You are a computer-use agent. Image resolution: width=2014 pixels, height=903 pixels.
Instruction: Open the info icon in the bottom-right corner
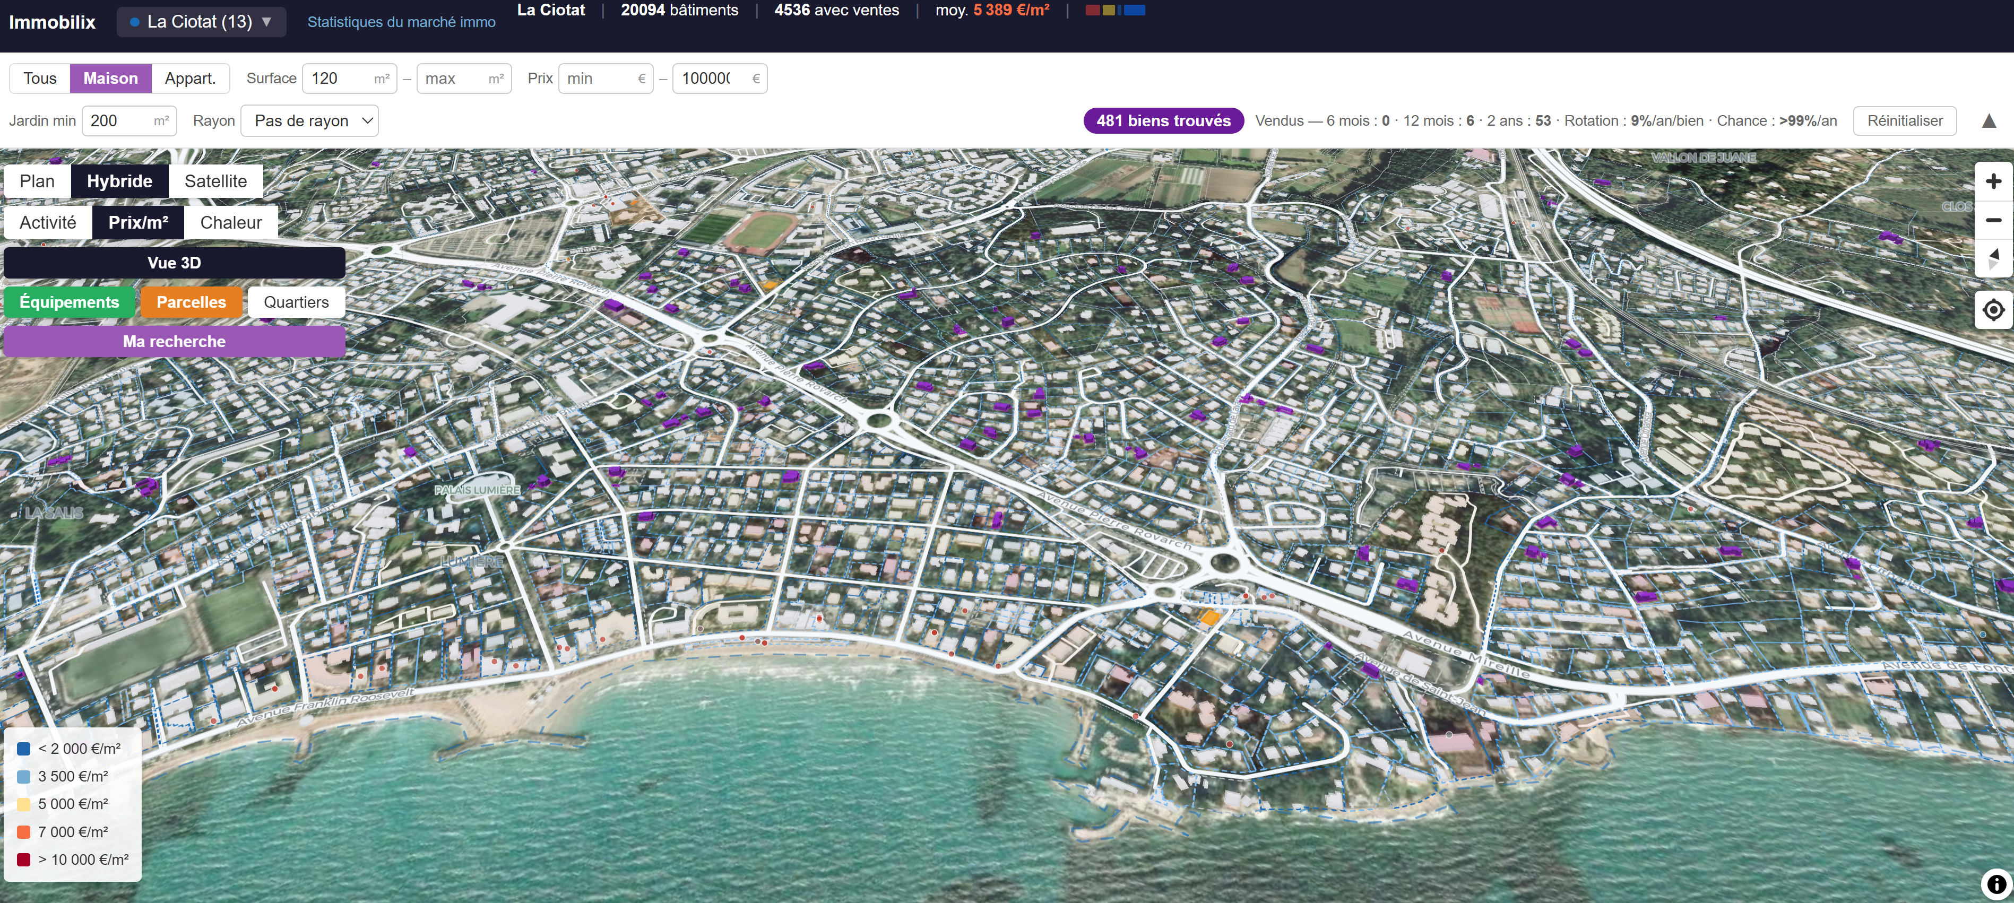(1996, 885)
